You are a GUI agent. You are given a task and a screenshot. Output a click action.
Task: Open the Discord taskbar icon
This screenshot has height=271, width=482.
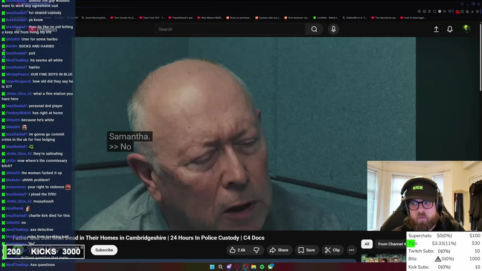229,267
